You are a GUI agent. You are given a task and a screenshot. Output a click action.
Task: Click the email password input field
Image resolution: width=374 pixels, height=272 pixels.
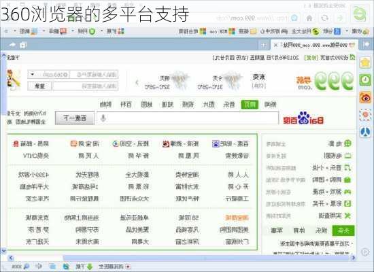[x=86, y=86]
